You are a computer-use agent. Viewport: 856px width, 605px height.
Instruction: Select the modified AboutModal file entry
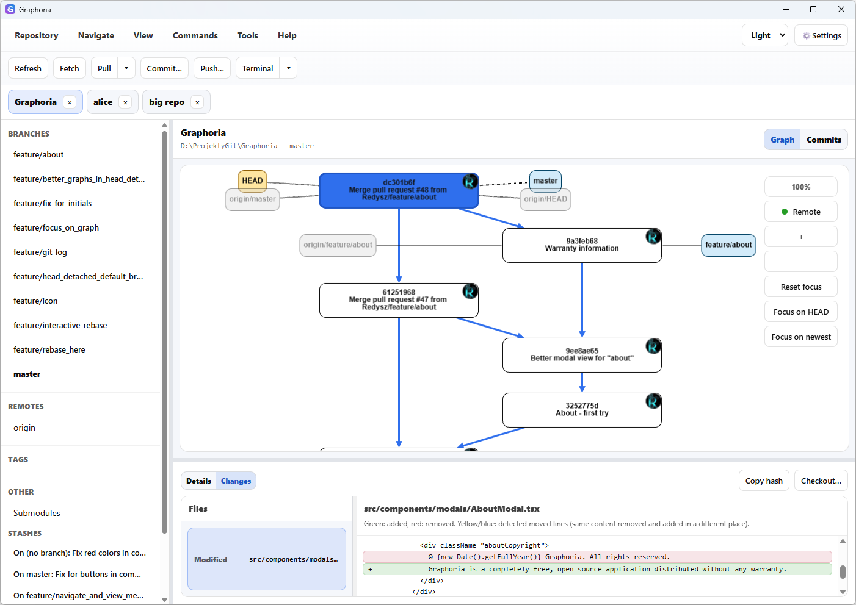267,559
